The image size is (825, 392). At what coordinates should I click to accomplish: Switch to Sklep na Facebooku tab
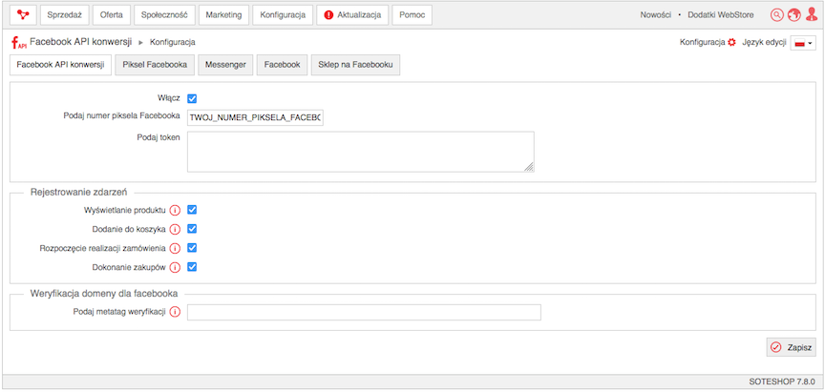click(355, 65)
